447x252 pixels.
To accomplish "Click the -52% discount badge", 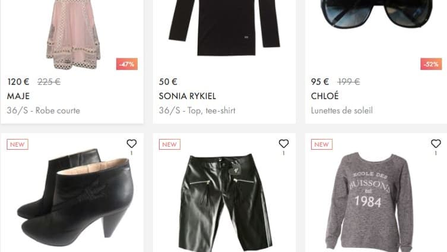I will (x=430, y=64).
